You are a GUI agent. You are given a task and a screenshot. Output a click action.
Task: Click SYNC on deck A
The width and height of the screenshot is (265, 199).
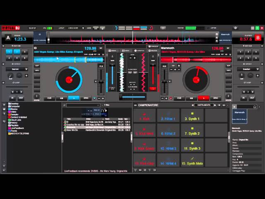(x=86, y=98)
